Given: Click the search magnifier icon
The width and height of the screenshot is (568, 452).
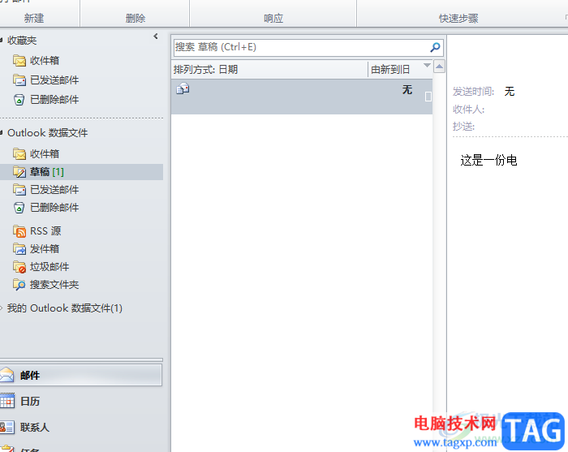Looking at the screenshot, I should (435, 47).
